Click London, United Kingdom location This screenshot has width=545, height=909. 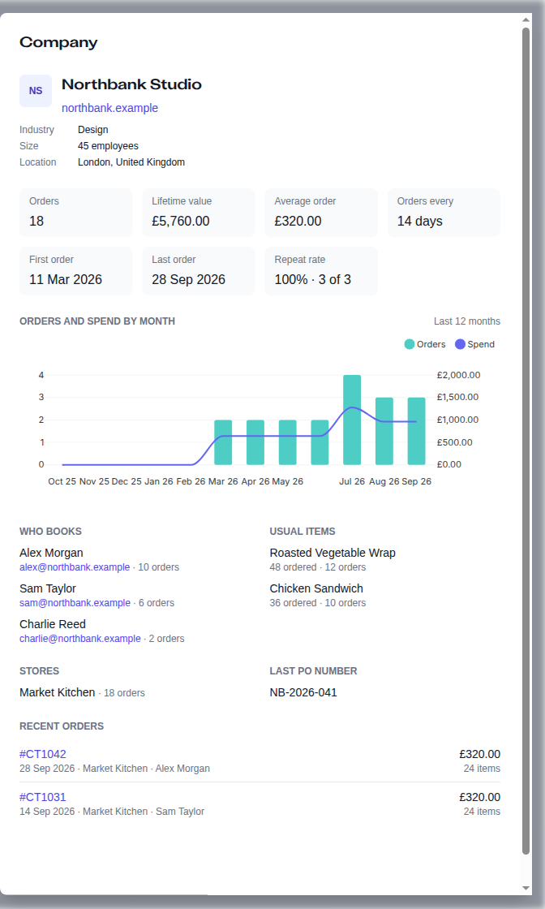(x=131, y=162)
